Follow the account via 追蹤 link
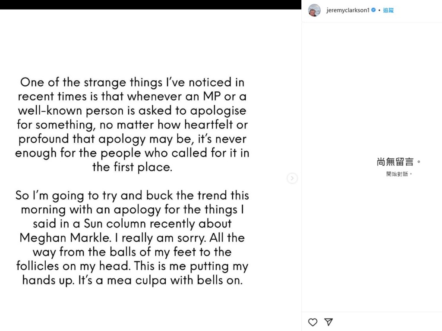442x331 pixels. [388, 10]
